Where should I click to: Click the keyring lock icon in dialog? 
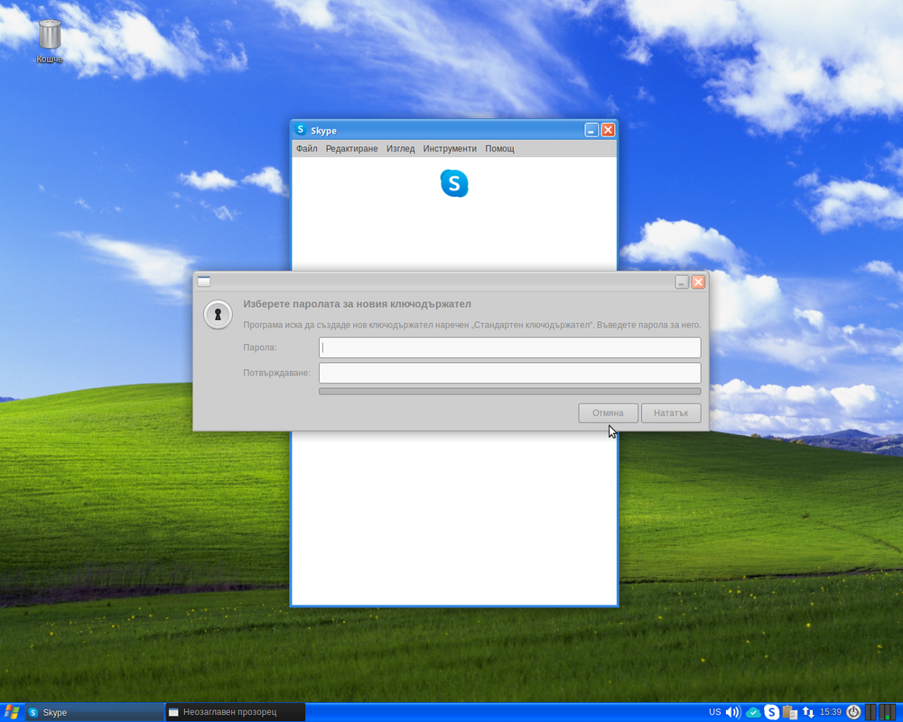tap(218, 314)
